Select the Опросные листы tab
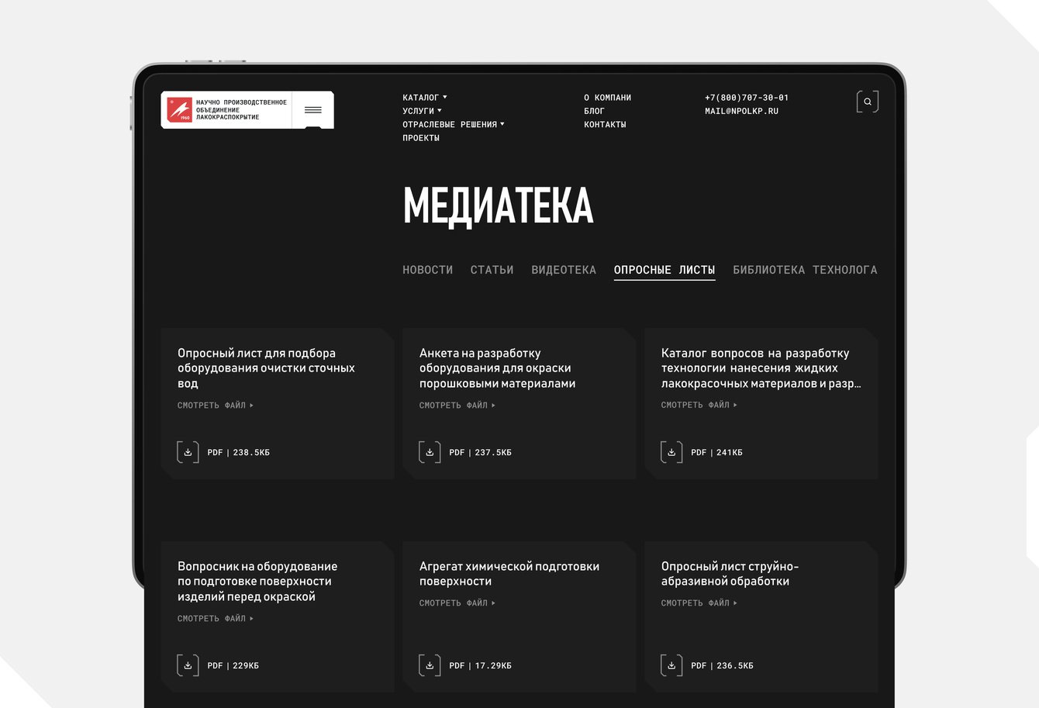The height and width of the screenshot is (708, 1039). 664,270
